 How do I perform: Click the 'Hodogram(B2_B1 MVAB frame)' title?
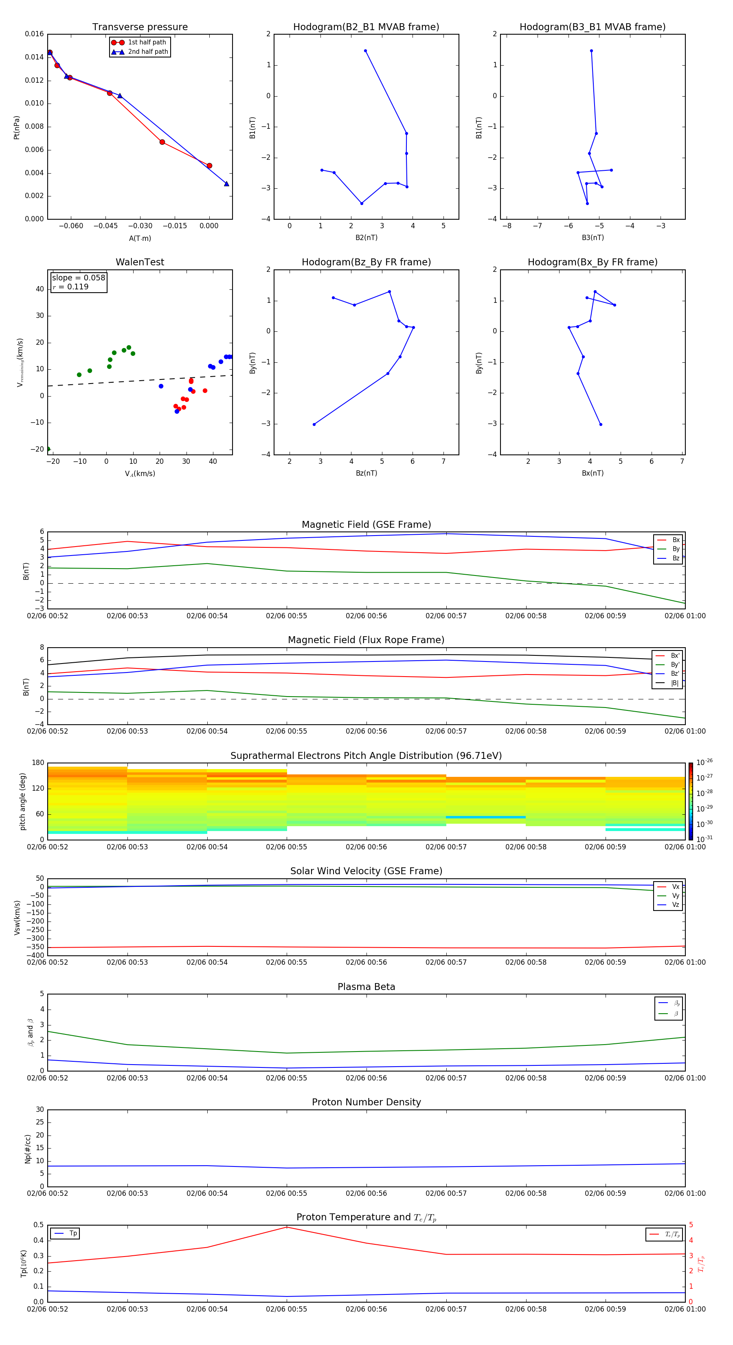[366, 26]
